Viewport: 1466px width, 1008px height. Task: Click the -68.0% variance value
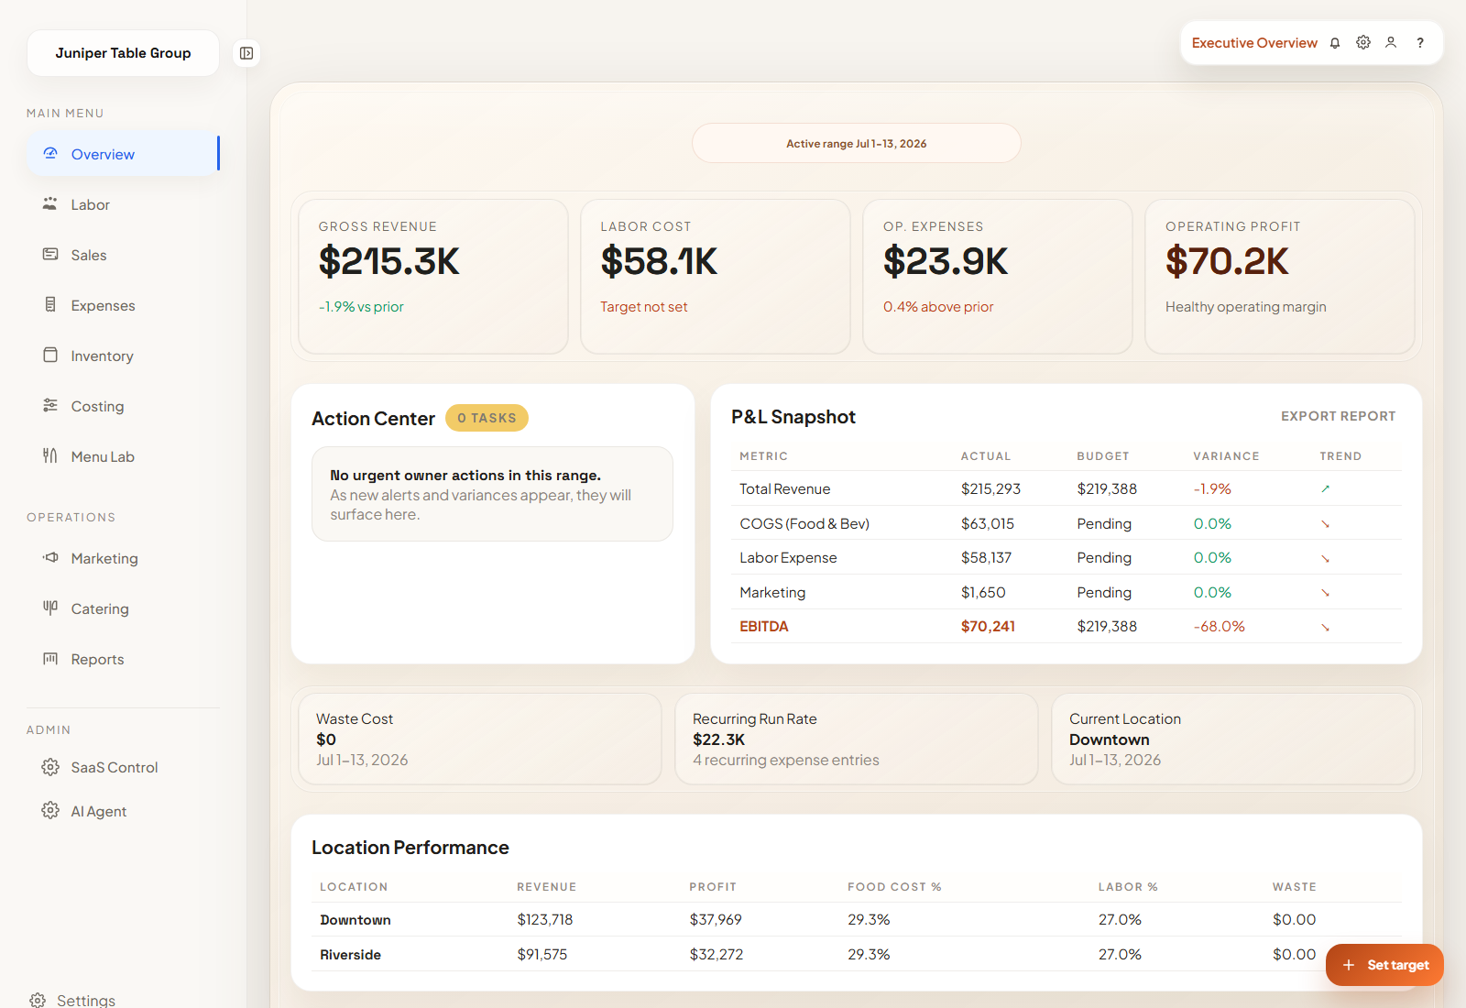tap(1219, 627)
